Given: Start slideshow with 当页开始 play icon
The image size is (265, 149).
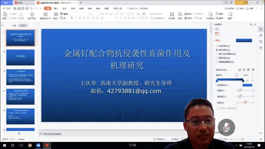Looking at the screenshot, I should coord(32,14).
